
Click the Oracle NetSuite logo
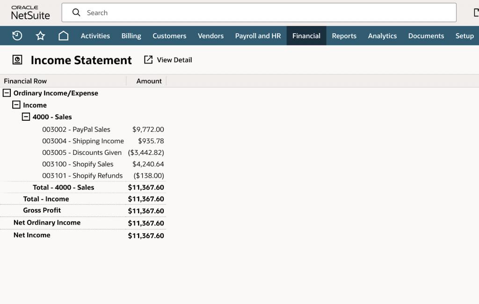tap(30, 13)
